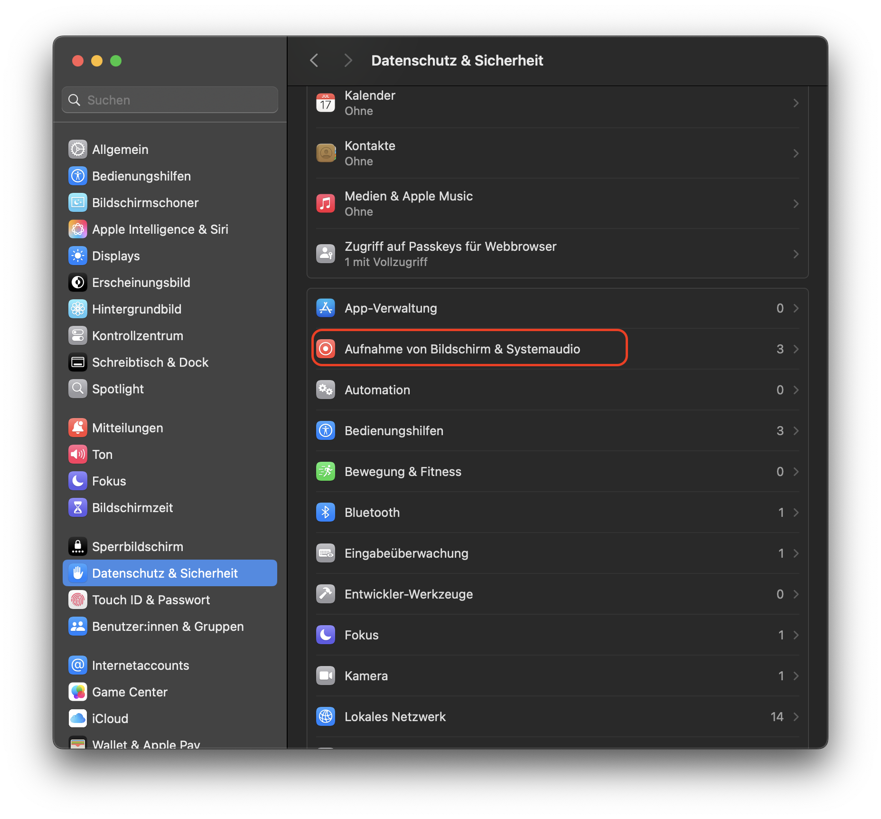Open the Medien & Apple Music calendar icon
Viewport: 881px width, 819px height.
click(326, 203)
